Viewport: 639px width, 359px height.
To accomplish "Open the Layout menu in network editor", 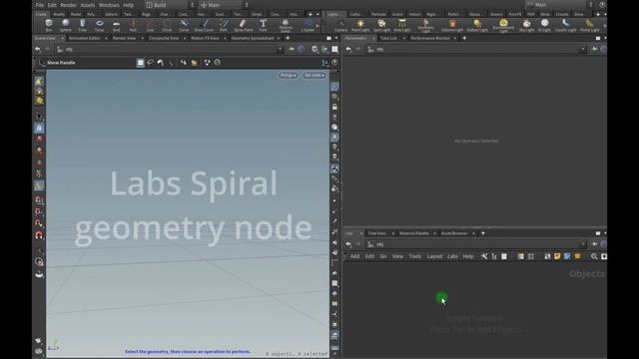I will point(434,256).
